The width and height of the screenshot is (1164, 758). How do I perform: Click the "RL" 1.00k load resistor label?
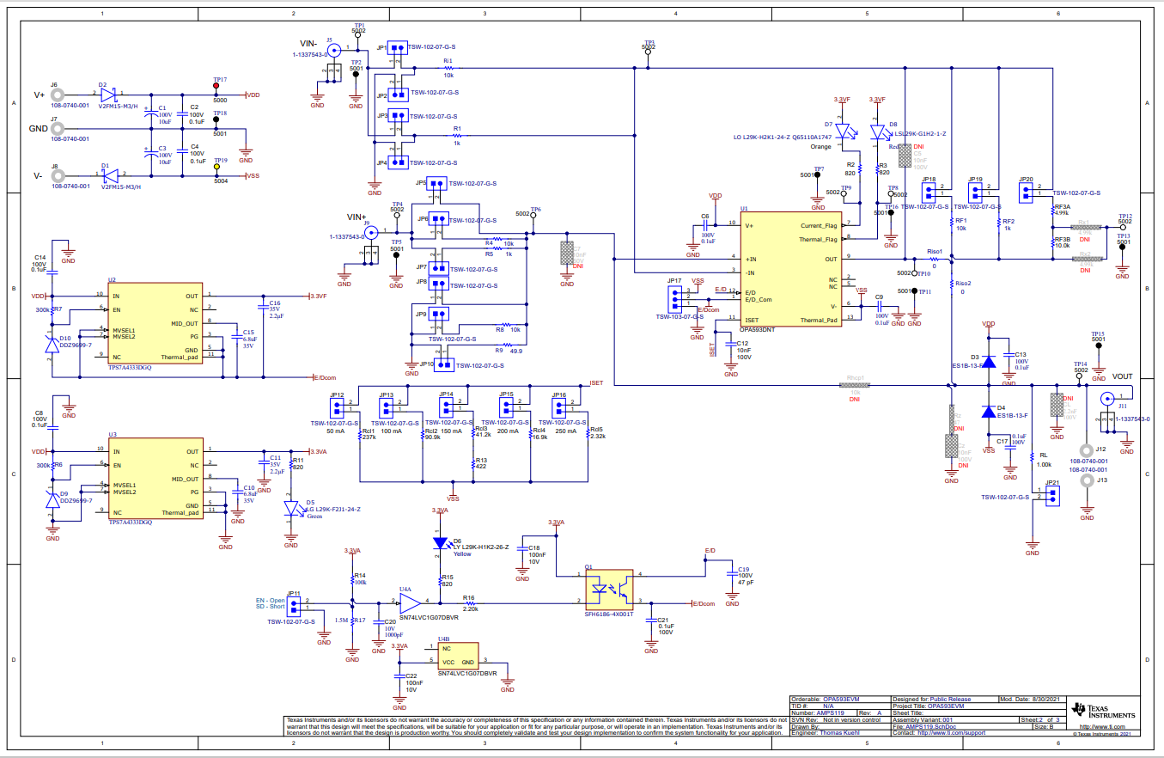click(1043, 455)
